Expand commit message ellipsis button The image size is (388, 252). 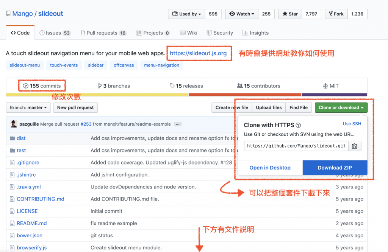178,124
